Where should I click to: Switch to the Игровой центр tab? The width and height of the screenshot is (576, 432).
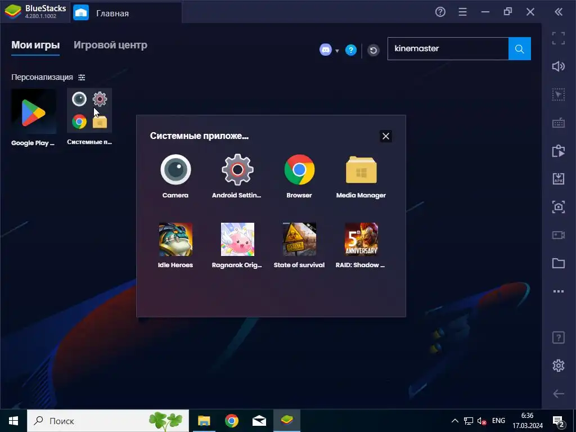(x=110, y=45)
